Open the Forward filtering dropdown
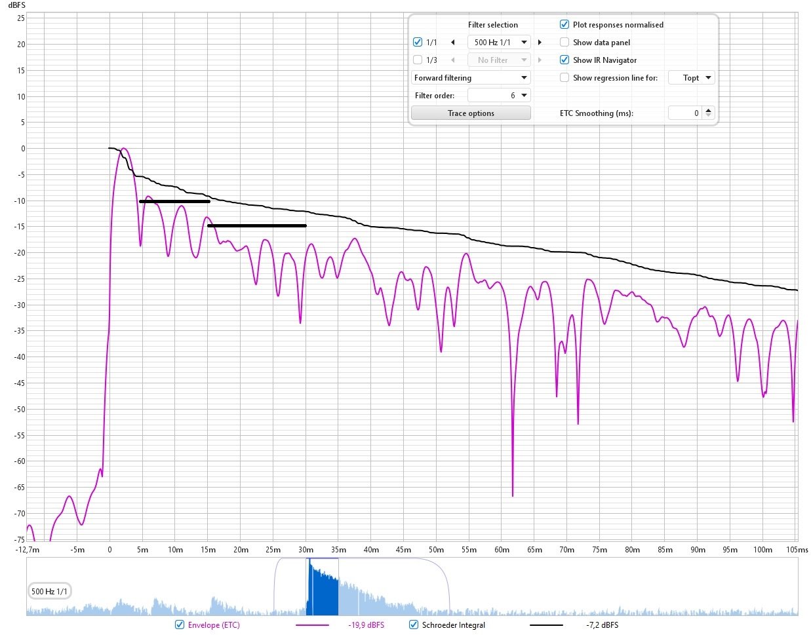The image size is (811, 635). pyautogui.click(x=471, y=78)
